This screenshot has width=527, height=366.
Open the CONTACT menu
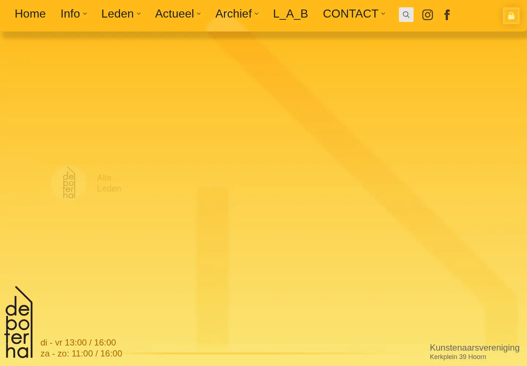[351, 14]
